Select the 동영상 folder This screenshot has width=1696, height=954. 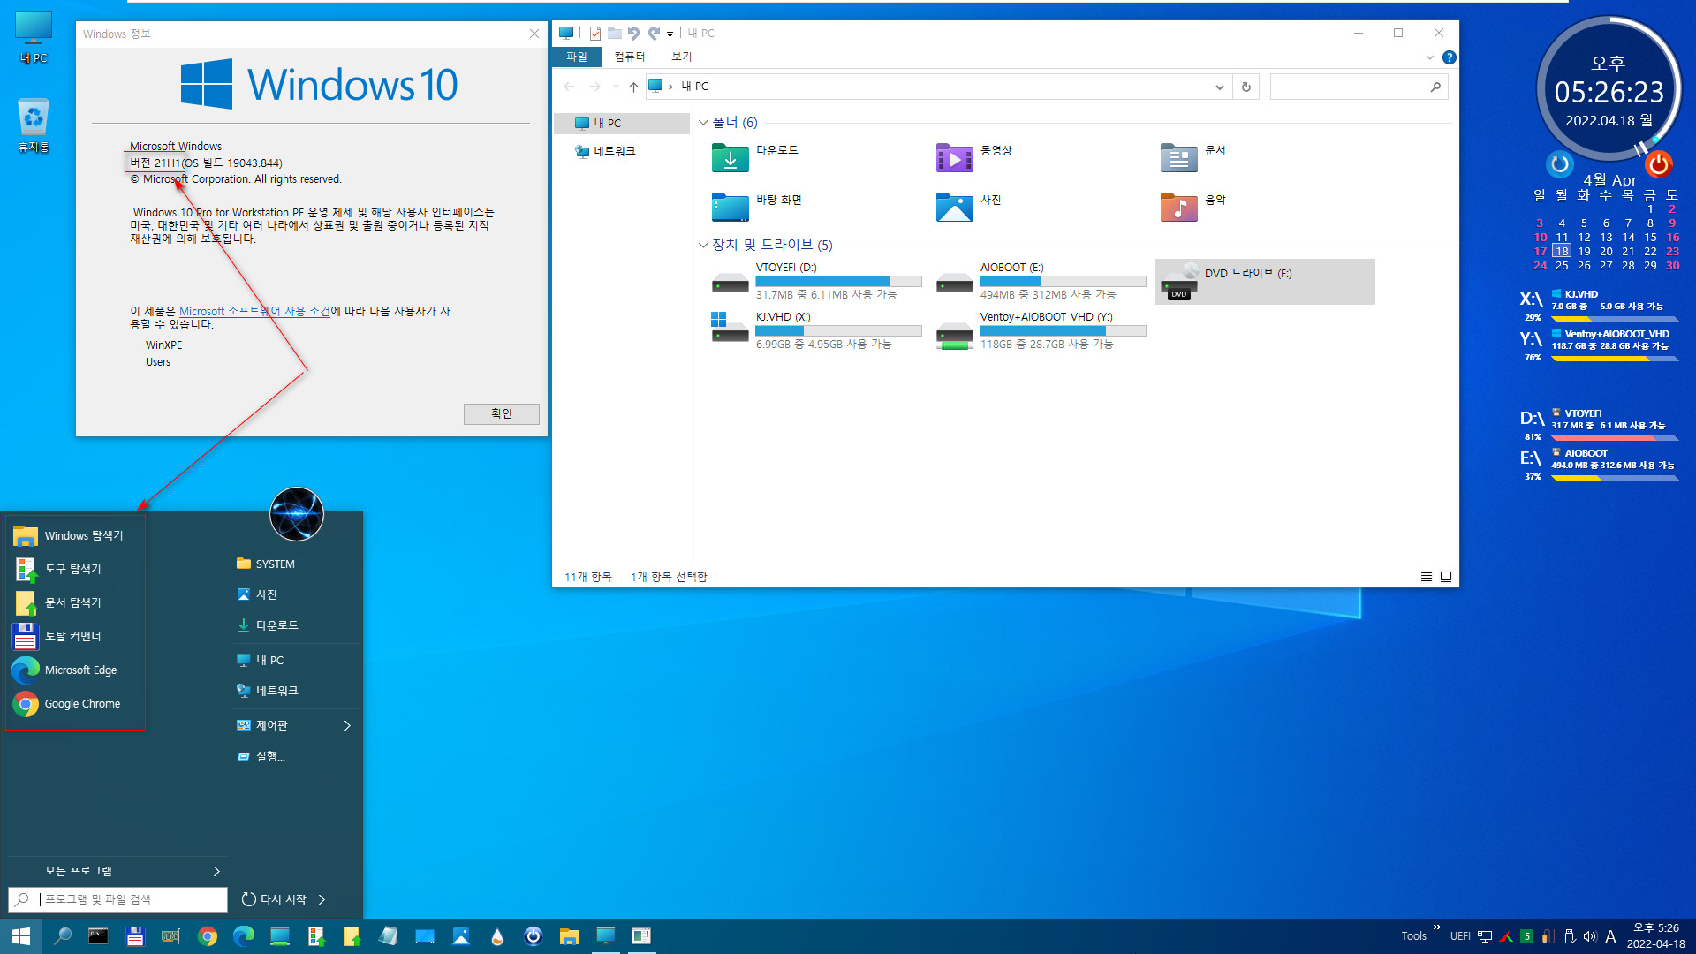(x=974, y=157)
